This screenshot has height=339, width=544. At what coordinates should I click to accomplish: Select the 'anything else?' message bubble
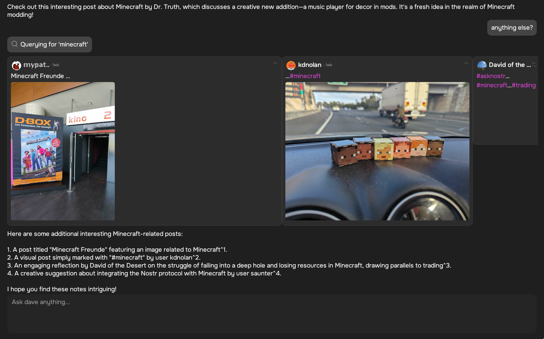[512, 28]
